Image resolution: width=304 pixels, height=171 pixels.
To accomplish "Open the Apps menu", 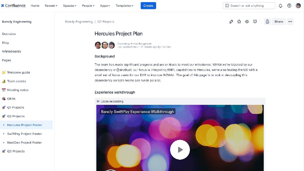I will (105, 5).
